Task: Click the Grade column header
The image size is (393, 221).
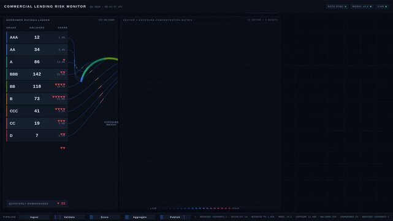Action: click(x=11, y=28)
